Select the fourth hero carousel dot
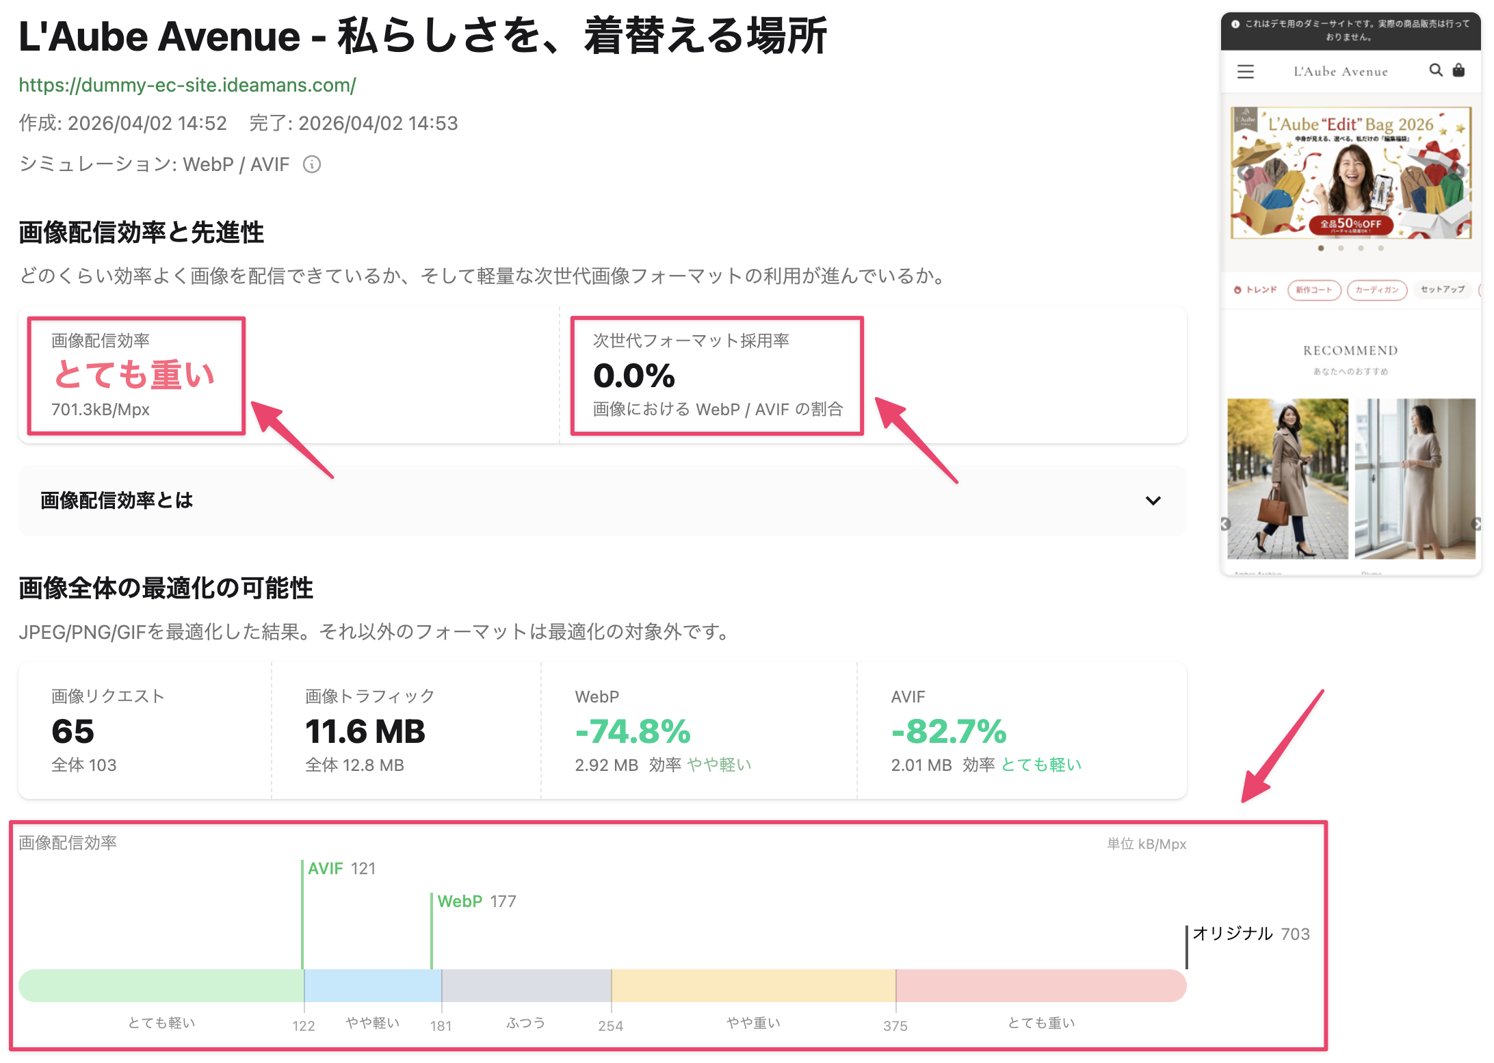This screenshot has height=1063, width=1494. point(1380,247)
